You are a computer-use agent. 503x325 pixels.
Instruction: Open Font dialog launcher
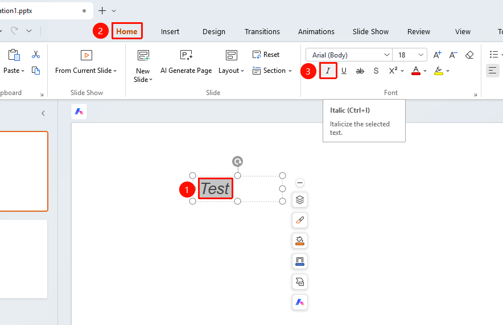[x=475, y=94]
